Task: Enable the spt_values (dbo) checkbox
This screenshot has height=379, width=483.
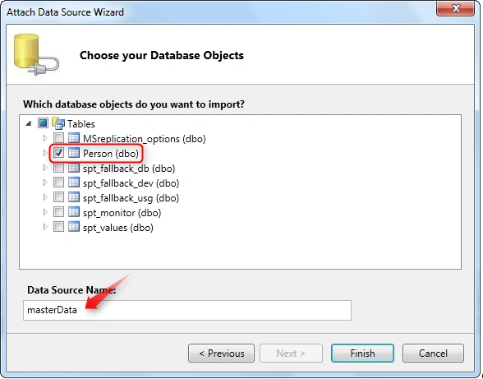Action: click(x=58, y=227)
